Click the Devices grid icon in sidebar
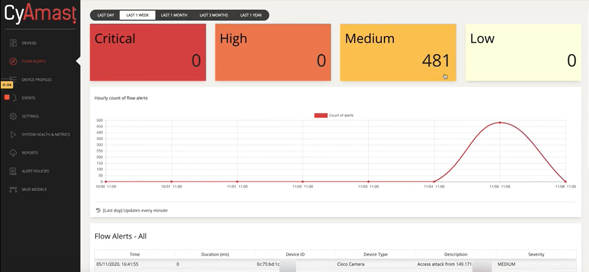 point(13,43)
